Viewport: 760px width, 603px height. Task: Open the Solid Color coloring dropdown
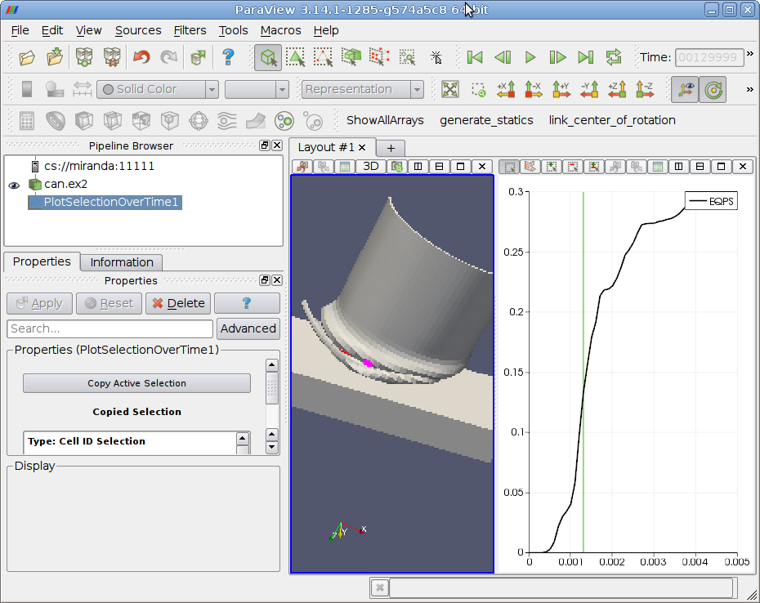(158, 89)
